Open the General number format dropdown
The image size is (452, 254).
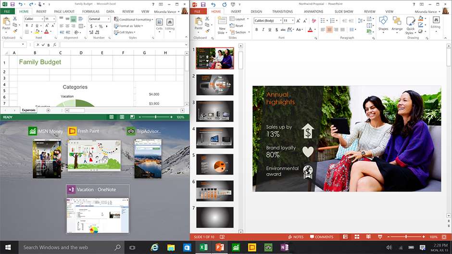[x=108, y=19]
